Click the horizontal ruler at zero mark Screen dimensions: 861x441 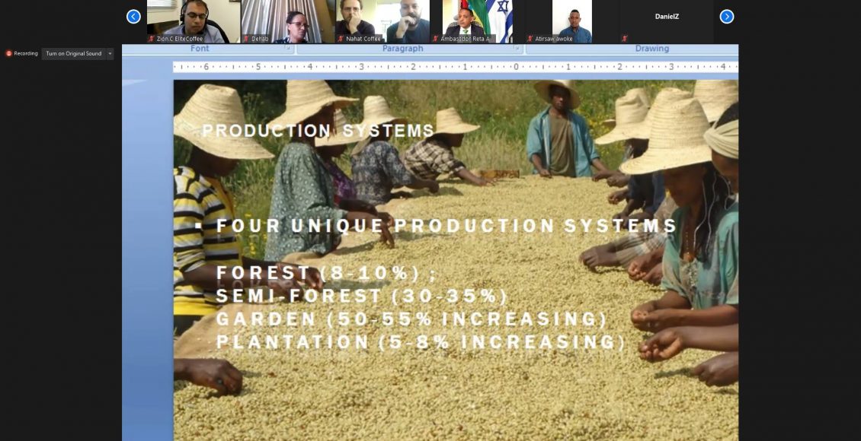pyautogui.click(x=516, y=67)
